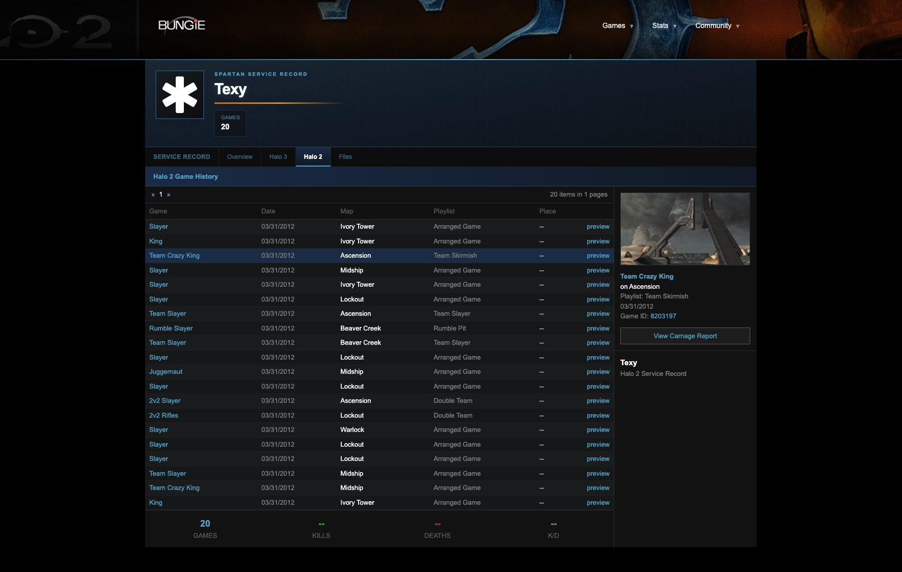Click the DEATHS stat summary

(438, 530)
